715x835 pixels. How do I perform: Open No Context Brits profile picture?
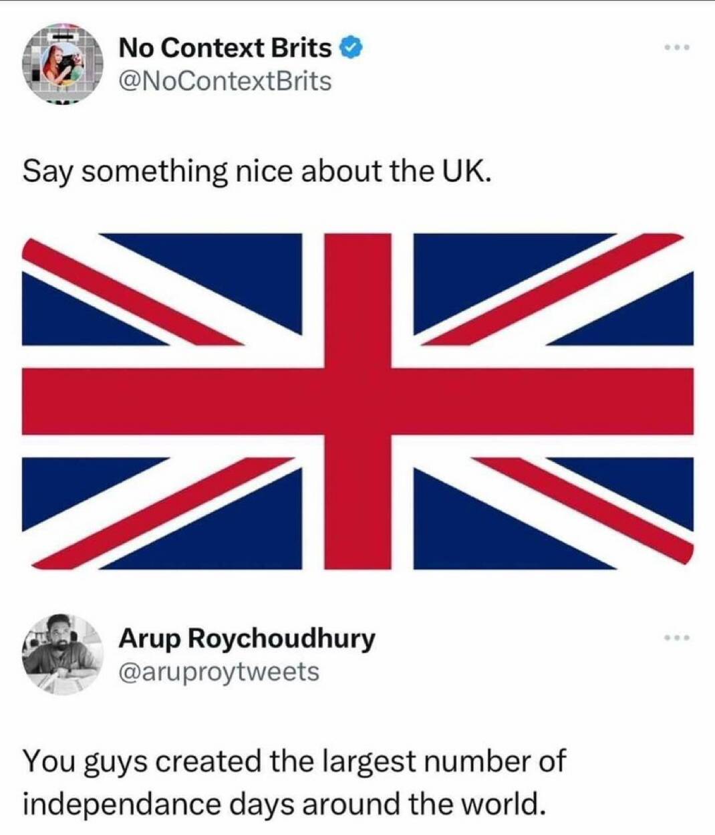pos(63,64)
